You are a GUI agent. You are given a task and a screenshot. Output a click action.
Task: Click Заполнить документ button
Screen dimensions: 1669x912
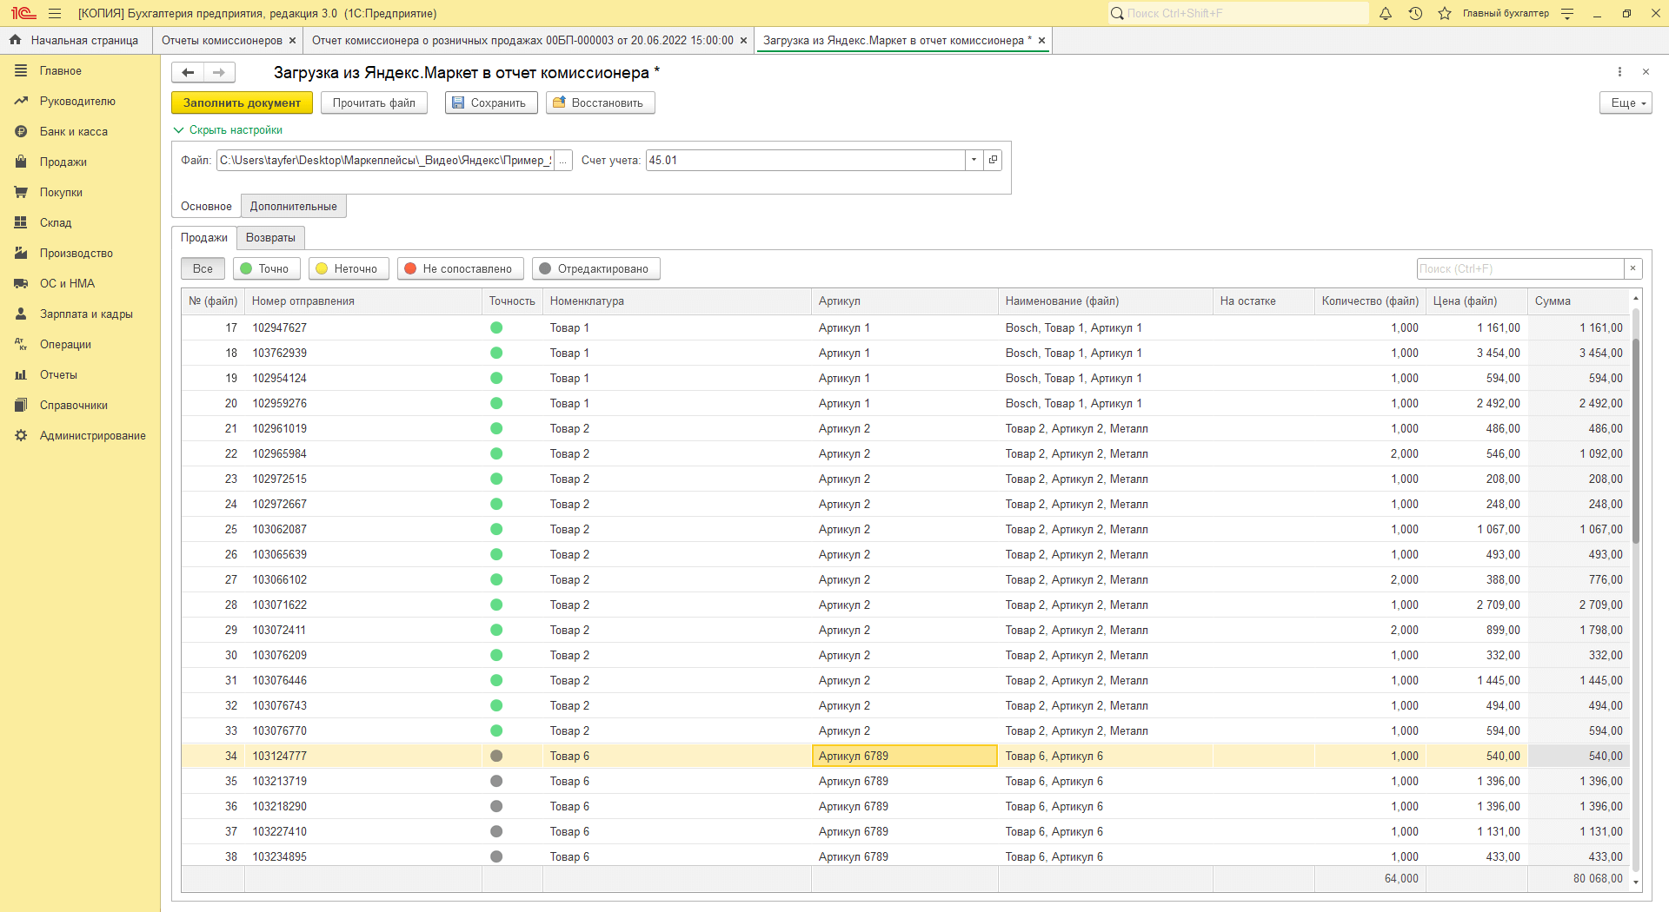tap(242, 102)
